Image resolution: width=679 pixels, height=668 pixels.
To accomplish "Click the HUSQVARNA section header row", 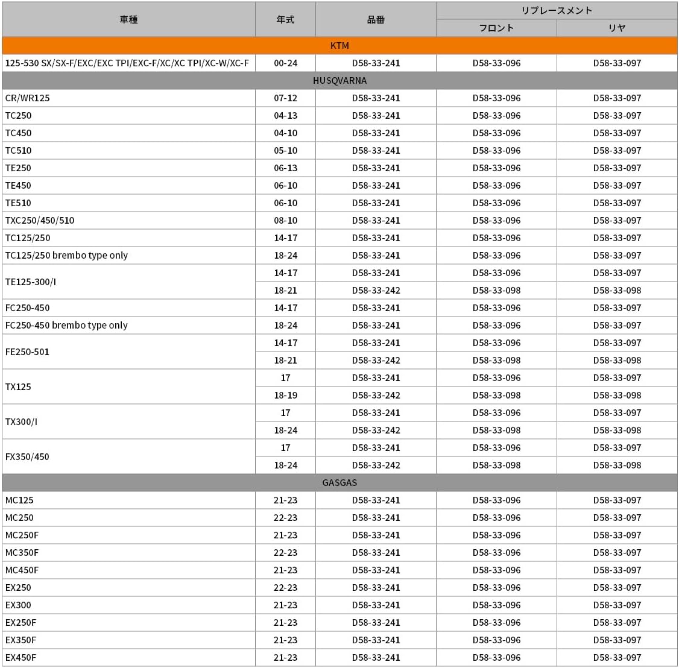I will click(340, 81).
